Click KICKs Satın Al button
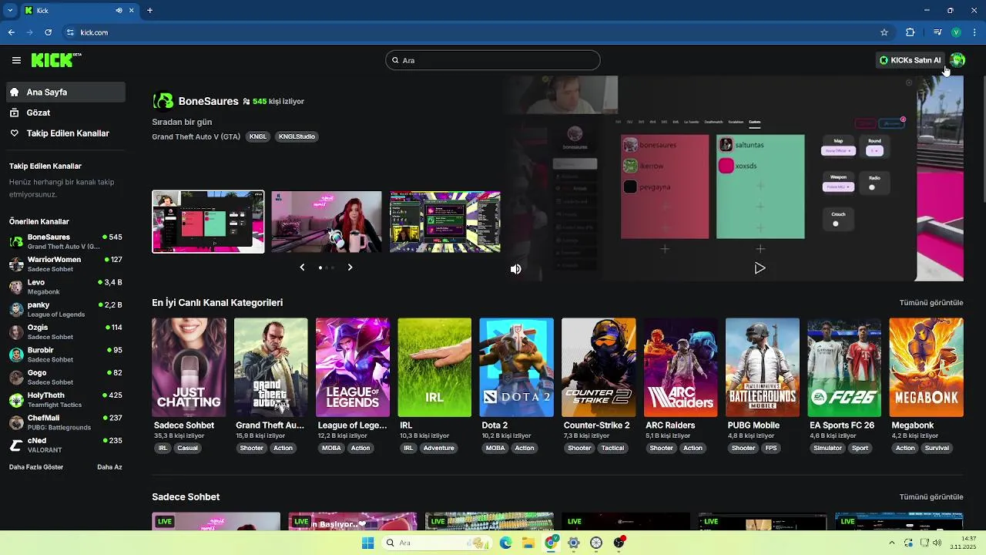The width and height of the screenshot is (986, 555). pos(911,60)
